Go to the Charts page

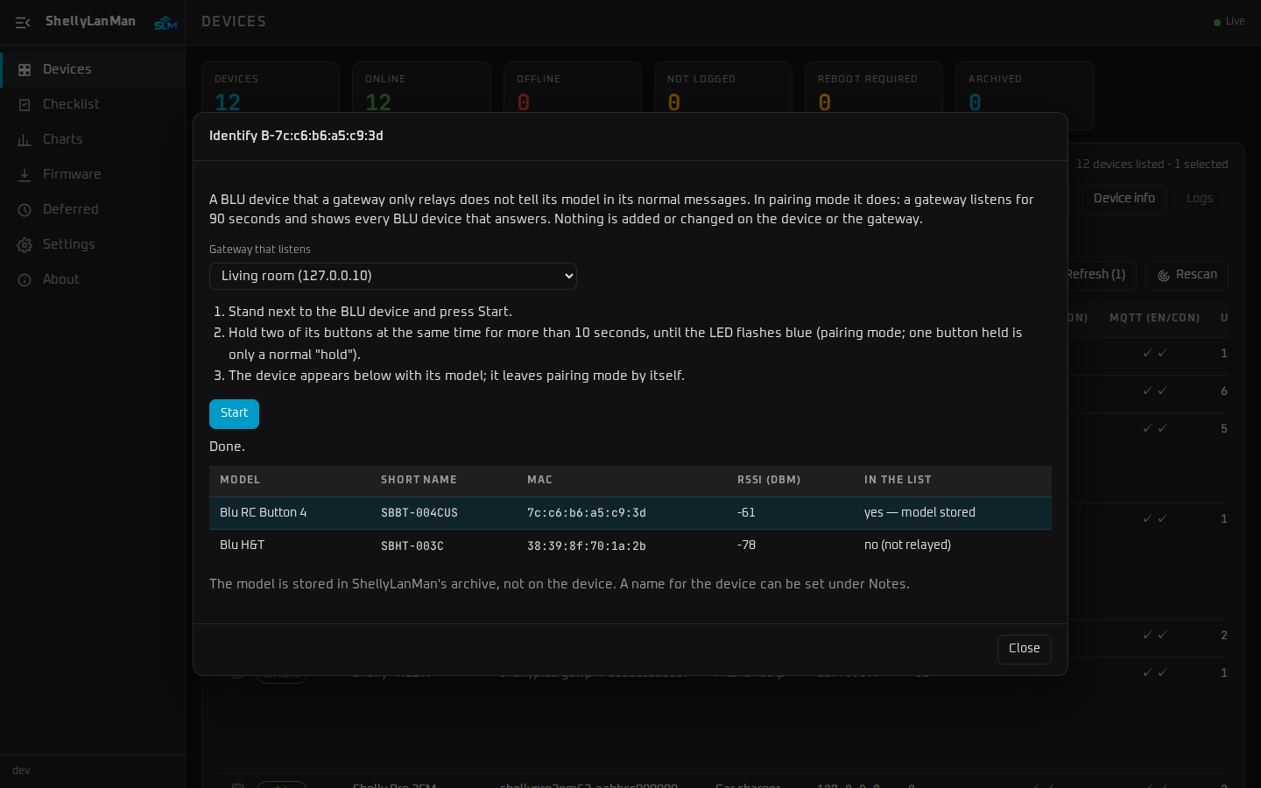point(93,139)
